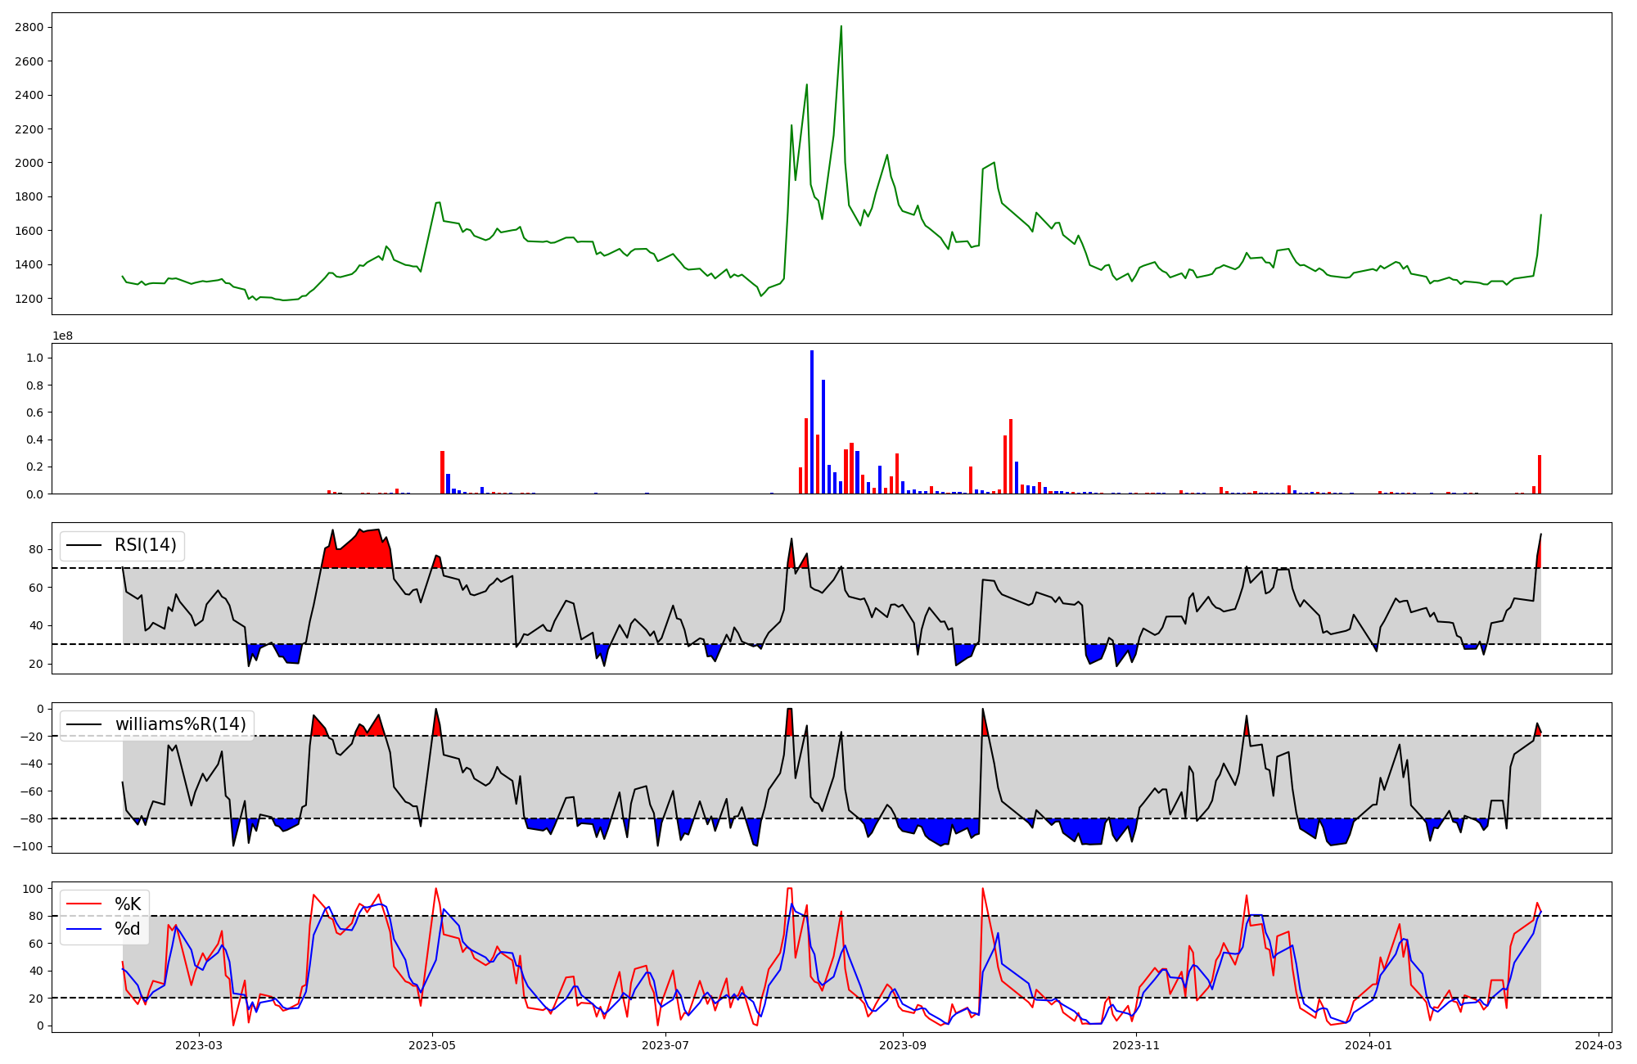Image resolution: width=1637 pixels, height=1064 pixels.
Task: Click the 1800 price axis label
Action: pos(29,197)
